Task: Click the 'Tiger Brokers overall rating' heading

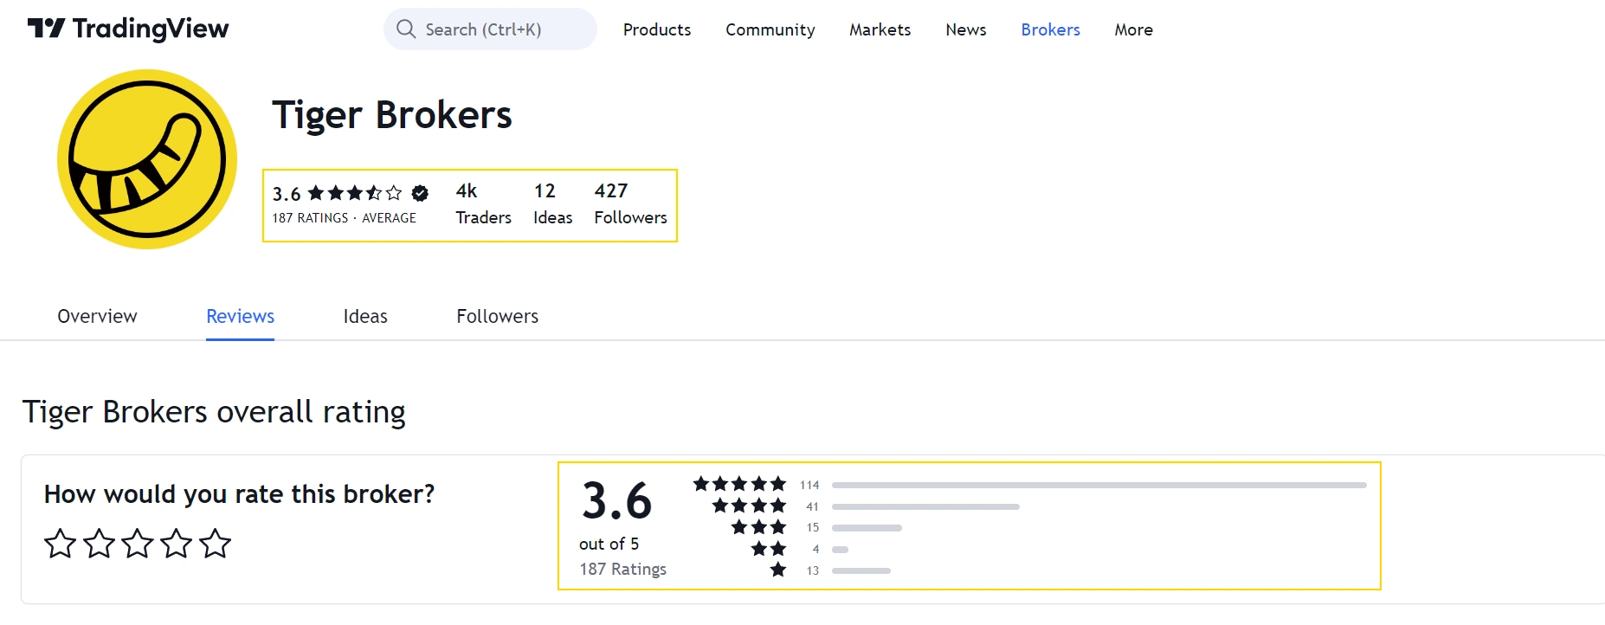Action: (214, 412)
